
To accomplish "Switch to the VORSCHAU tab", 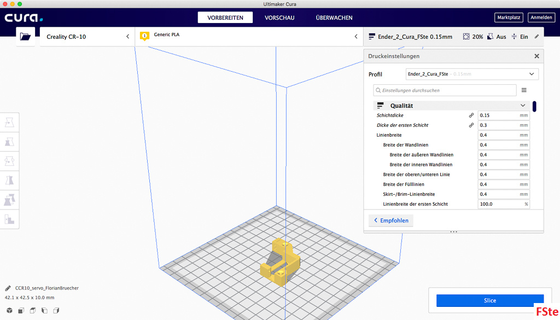I will click(279, 18).
